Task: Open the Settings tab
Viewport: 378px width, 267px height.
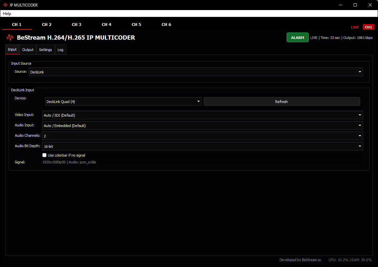Action: tap(45, 50)
